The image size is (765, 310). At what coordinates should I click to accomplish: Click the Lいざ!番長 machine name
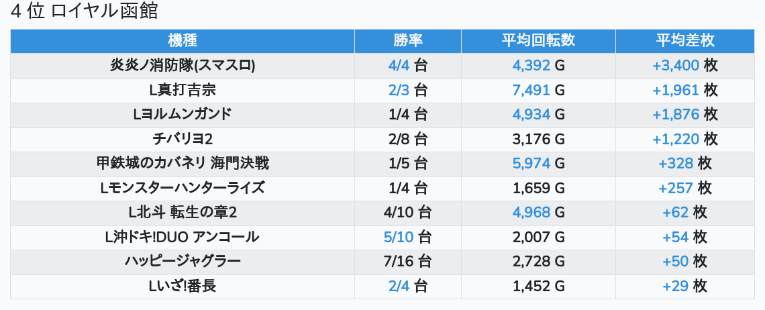click(x=183, y=286)
